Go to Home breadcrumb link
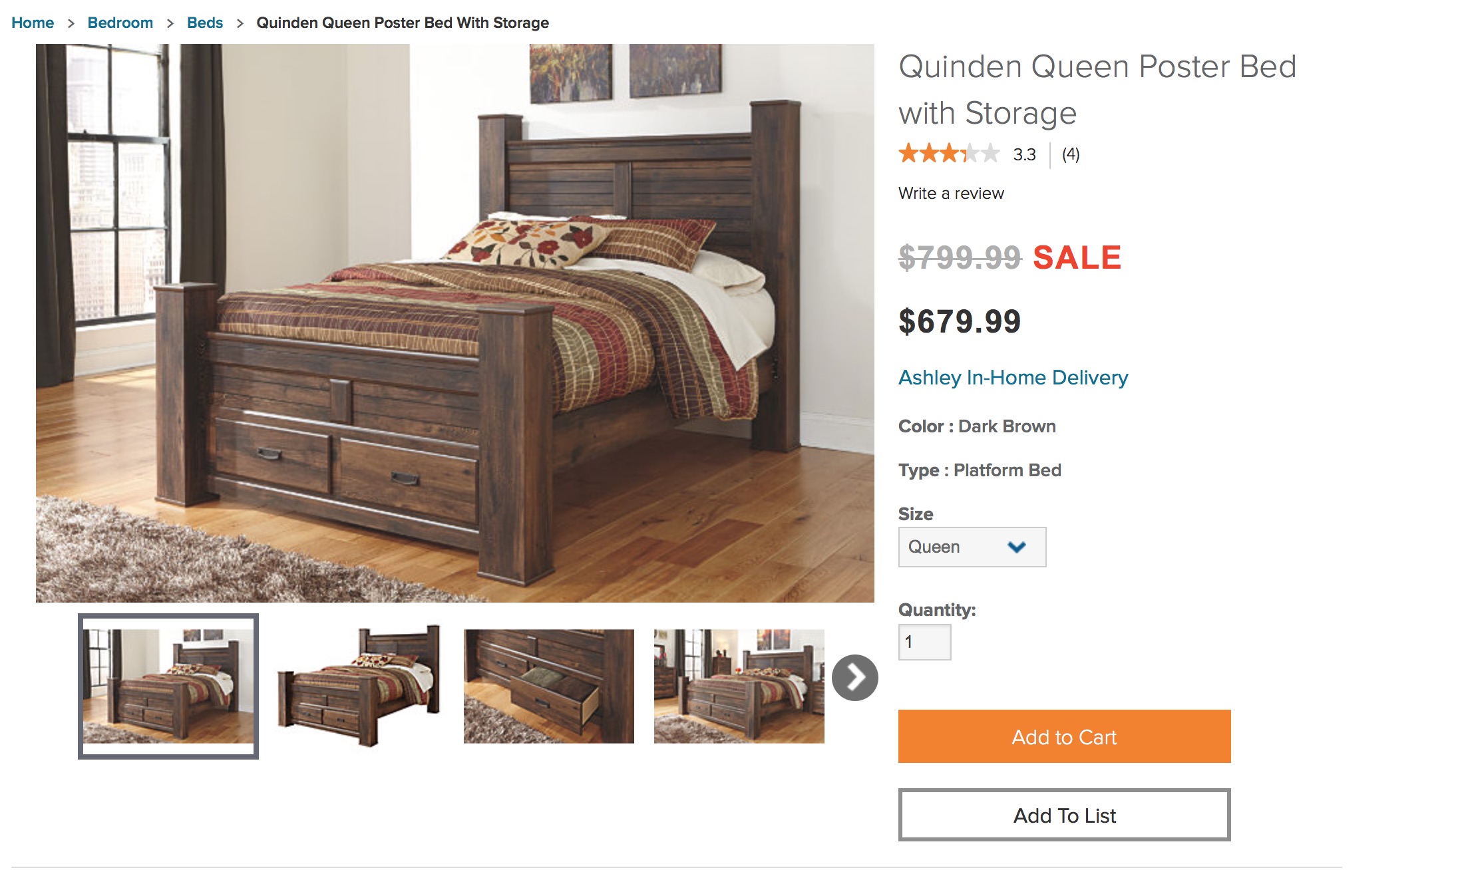This screenshot has width=1460, height=870. [x=33, y=23]
